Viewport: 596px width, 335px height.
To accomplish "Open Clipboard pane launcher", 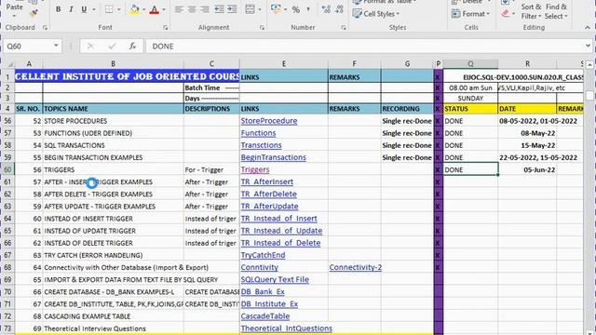I will click(x=45, y=27).
